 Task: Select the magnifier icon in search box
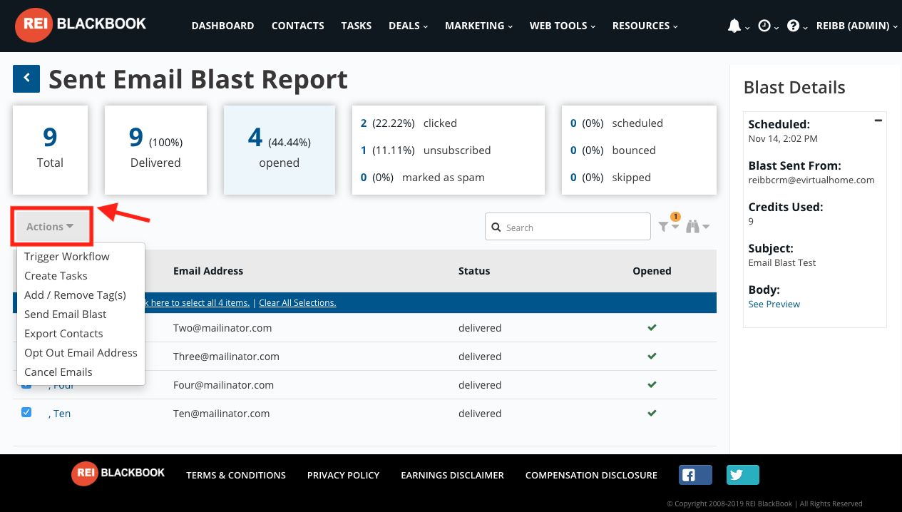tap(497, 227)
